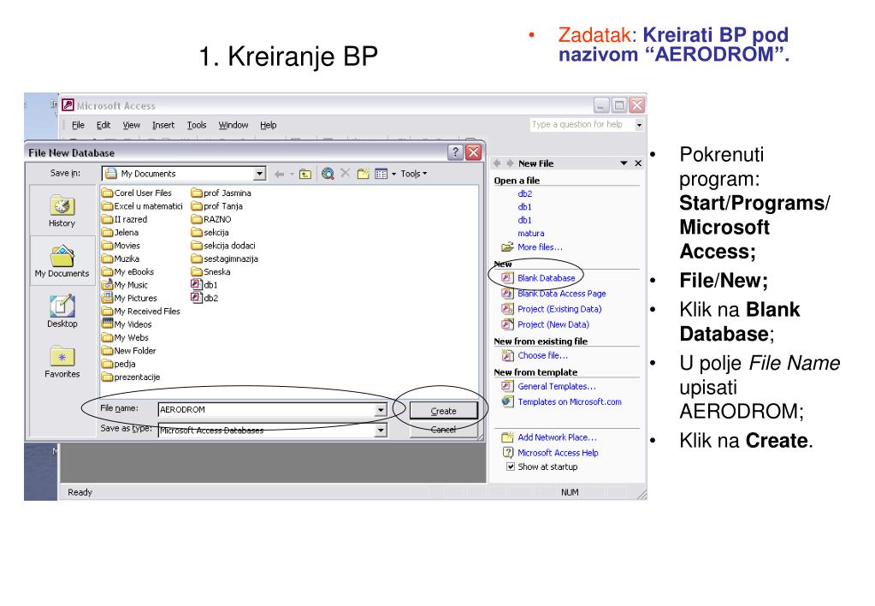Open the Save in location dropdown
875x606 pixels.
point(259,174)
